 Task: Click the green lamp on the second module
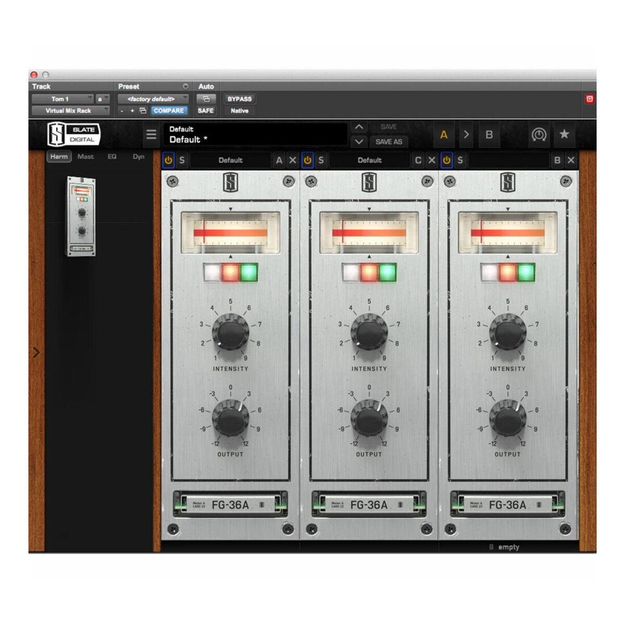point(387,272)
